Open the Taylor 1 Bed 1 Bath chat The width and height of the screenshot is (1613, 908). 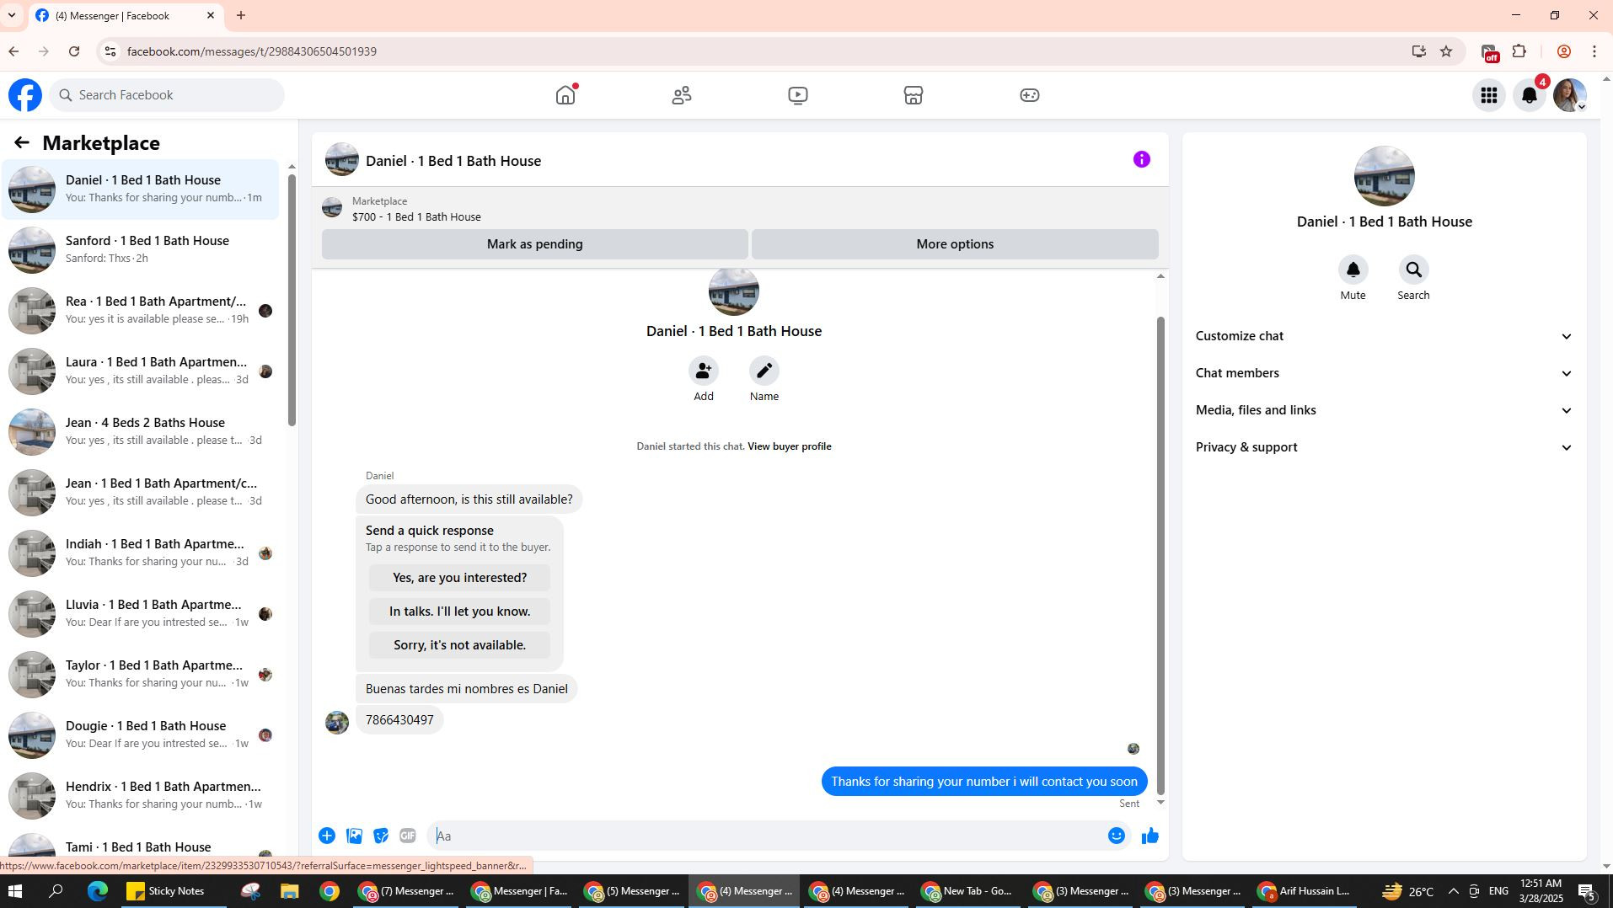click(140, 675)
